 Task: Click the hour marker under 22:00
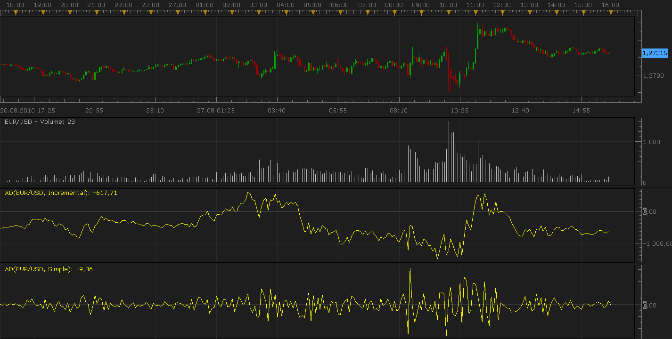tap(124, 13)
